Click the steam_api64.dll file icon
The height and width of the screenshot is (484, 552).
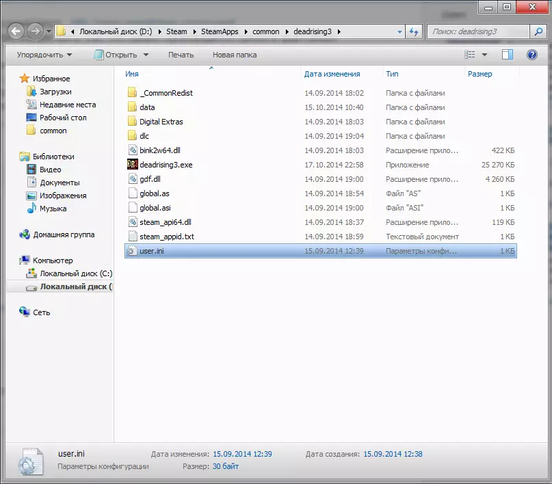[x=133, y=222]
